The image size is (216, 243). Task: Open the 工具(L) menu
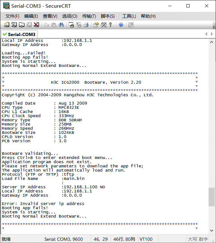point(129,16)
